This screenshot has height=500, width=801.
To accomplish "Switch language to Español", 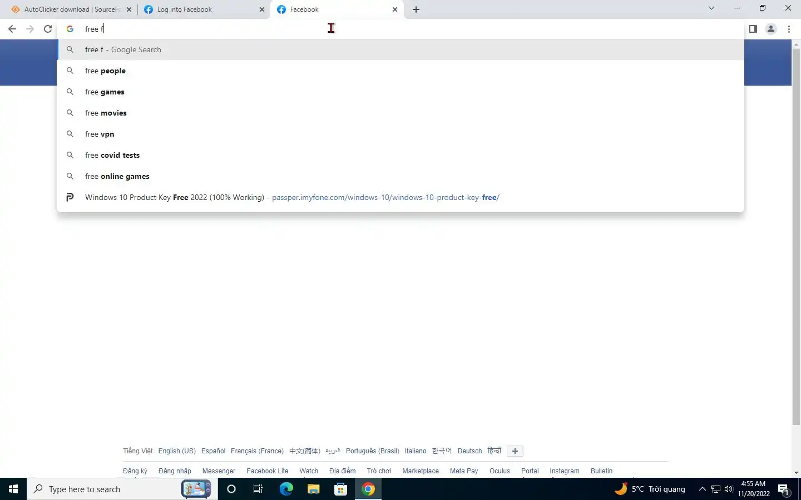I will [214, 451].
